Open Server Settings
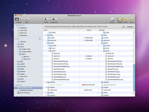This screenshot has height=112, width=149. tap(25, 93)
